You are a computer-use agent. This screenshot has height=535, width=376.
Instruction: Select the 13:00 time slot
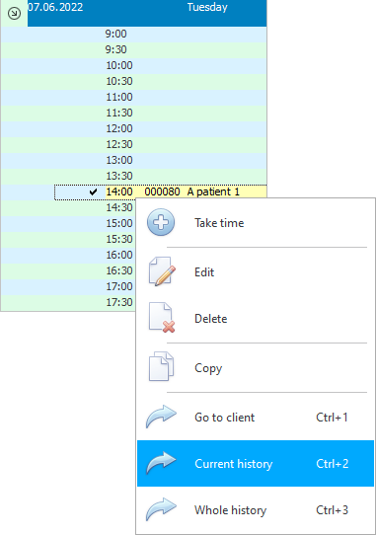[x=133, y=160]
